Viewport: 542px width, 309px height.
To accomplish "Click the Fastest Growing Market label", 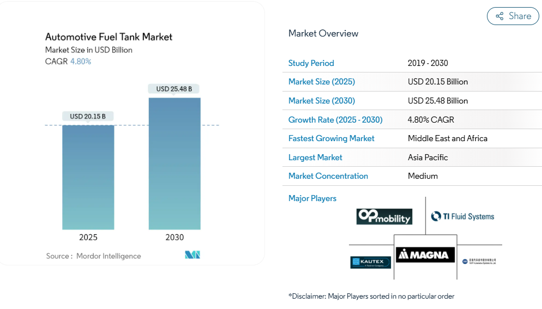I will pos(331,138).
